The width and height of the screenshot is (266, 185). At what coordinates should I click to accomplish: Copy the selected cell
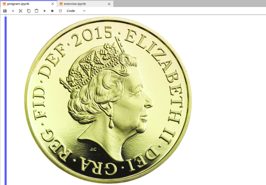(x=29, y=11)
